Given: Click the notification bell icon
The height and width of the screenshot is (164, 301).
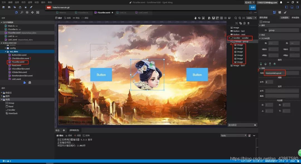Looking at the screenshot, I should 281,3.
